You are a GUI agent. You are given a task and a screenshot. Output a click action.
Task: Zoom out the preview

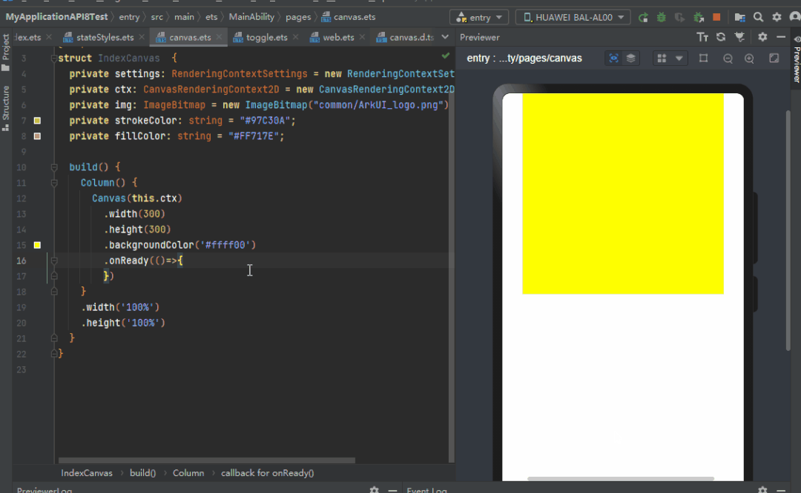pos(728,58)
